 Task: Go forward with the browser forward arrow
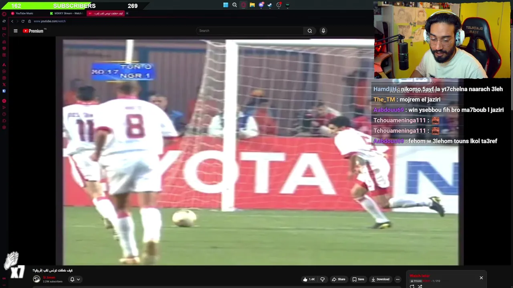(17, 21)
